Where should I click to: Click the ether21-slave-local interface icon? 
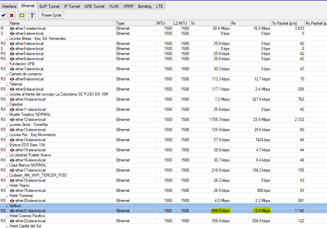[x=12, y=211]
